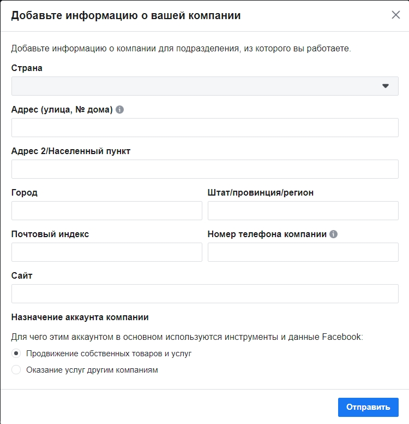Screen dimensions: 409x424
Task: Click the Номер телефона компании input
Action: [x=303, y=252]
